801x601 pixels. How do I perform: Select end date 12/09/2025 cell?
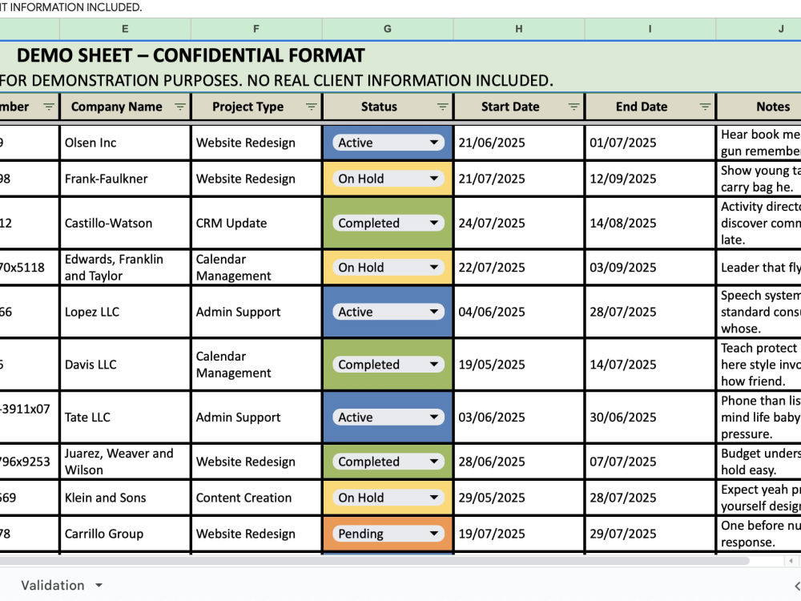(650, 179)
